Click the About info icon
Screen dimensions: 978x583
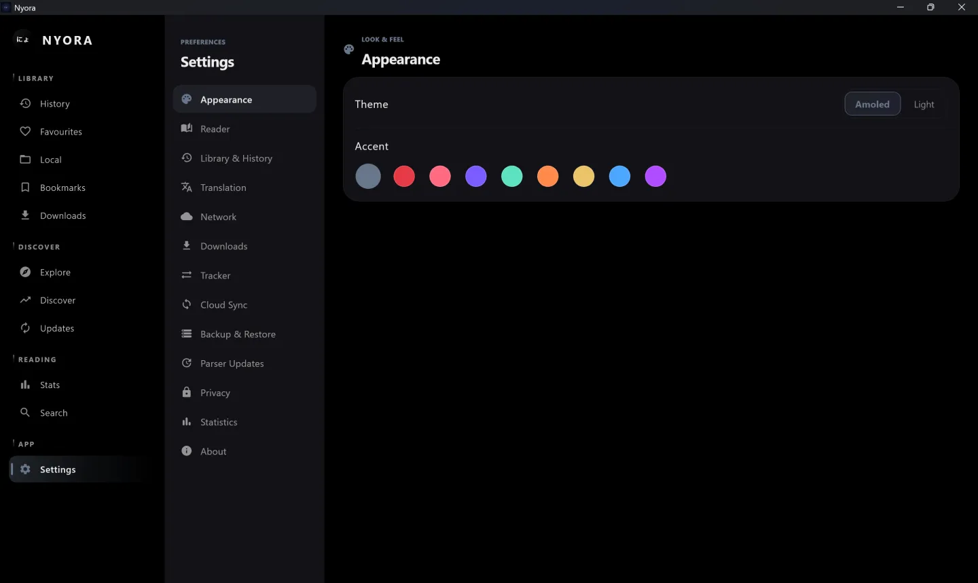[186, 450]
